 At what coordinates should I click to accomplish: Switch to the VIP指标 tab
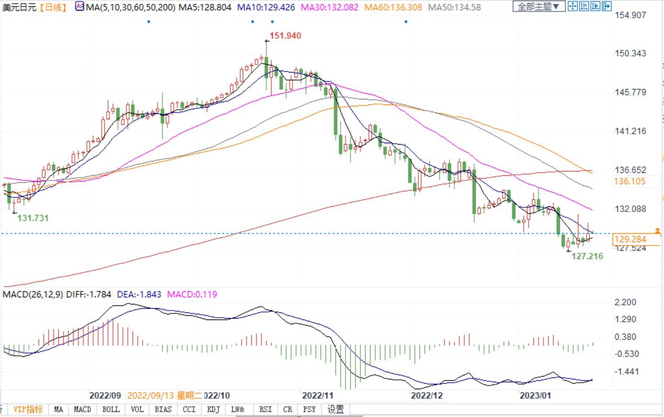click(28, 409)
